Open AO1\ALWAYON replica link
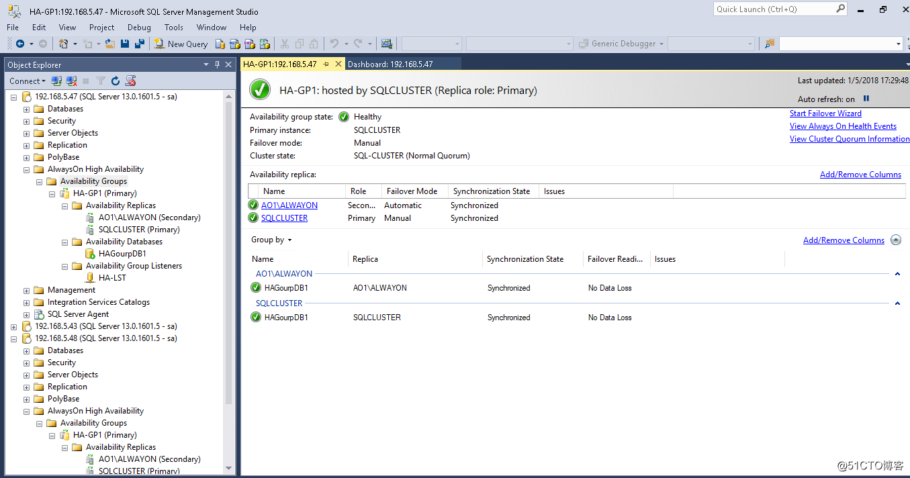 (289, 205)
